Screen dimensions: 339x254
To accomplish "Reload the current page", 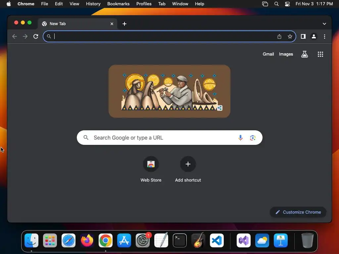I will pos(36,36).
